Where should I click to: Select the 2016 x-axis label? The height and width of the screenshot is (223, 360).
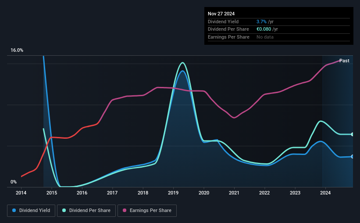(82, 193)
